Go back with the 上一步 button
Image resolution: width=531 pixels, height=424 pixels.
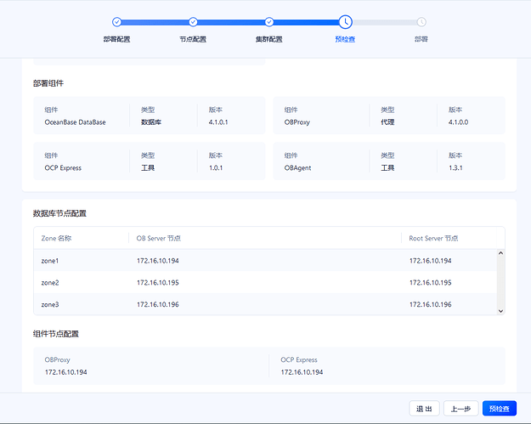point(460,409)
